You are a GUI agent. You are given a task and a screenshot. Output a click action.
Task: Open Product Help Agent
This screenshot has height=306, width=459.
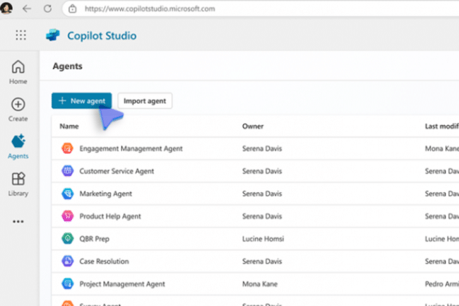point(110,216)
